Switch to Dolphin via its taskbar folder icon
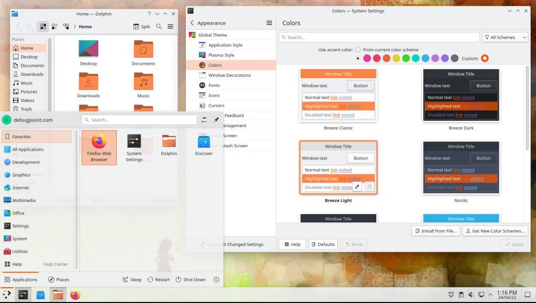 [58, 295]
